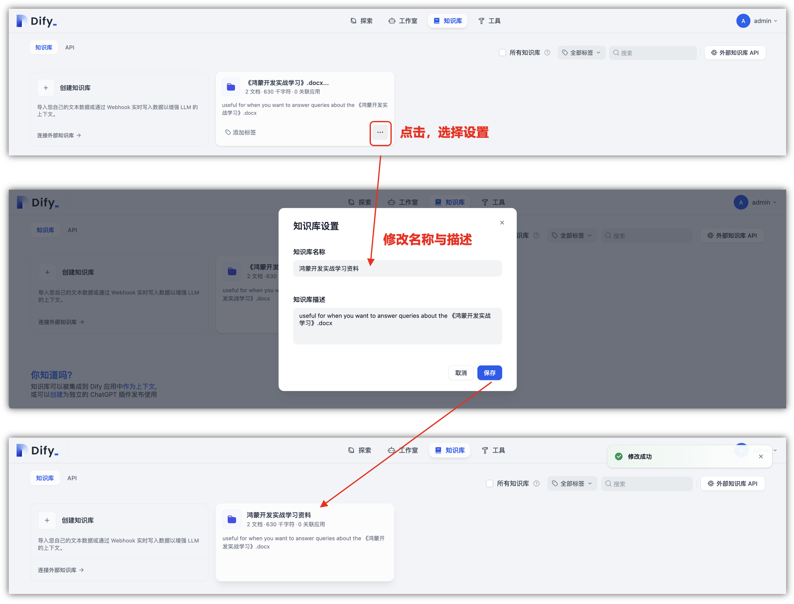Expand dimmed 全部标签 dropdown in middle screenshot
Viewport: 794px width, 604px height.
572,235
